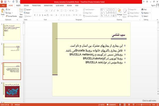The width and height of the screenshot is (159, 106).
Task: Click the slide title text سبب شناسی
Action: click(118, 35)
